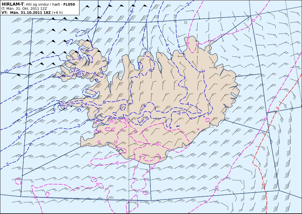Click the calm wind circle symbol north of Iceland
Screen dimensions: 302x214
click(186, 23)
